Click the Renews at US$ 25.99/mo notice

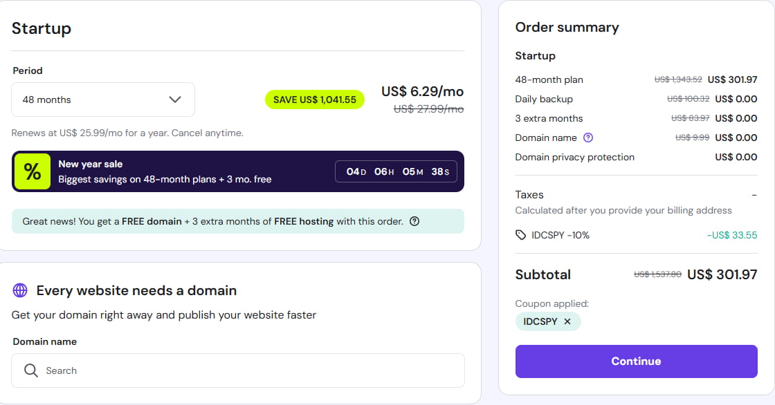pyautogui.click(x=127, y=133)
